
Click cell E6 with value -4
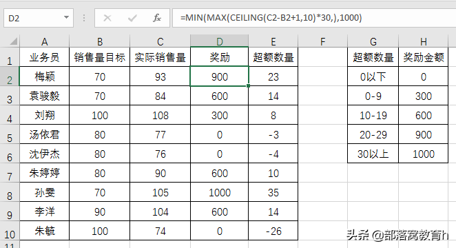tap(273, 154)
